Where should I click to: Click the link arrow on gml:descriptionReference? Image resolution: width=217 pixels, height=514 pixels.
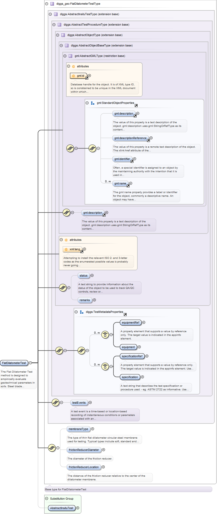coord(148,140)
